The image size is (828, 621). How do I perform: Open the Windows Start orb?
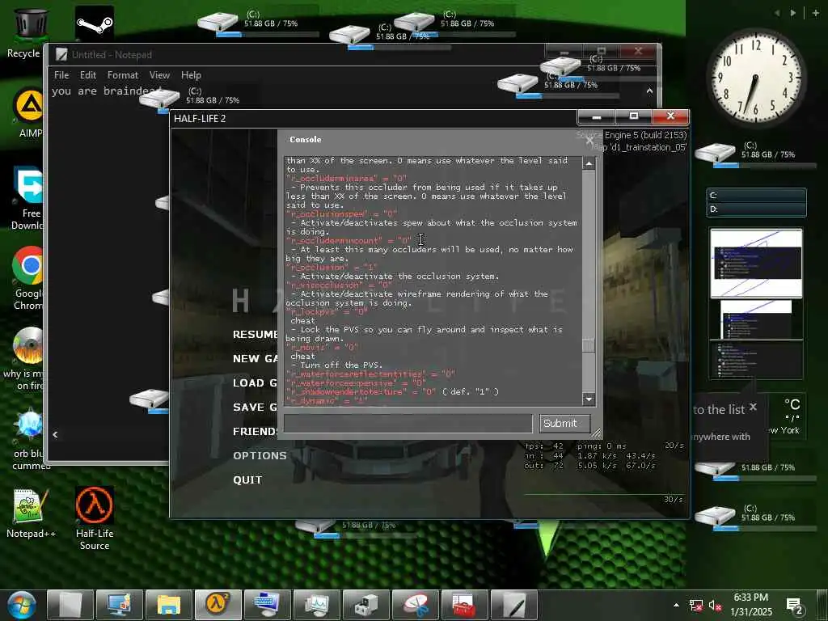pyautogui.click(x=21, y=605)
